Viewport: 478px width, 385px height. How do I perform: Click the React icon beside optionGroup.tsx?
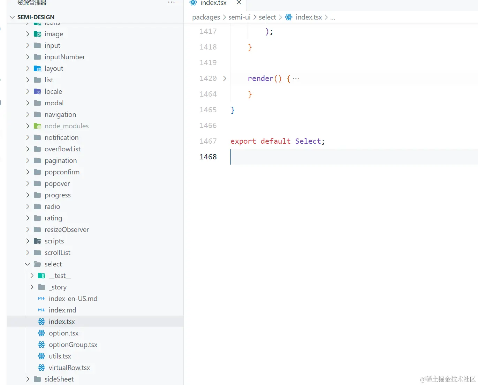[x=41, y=345]
